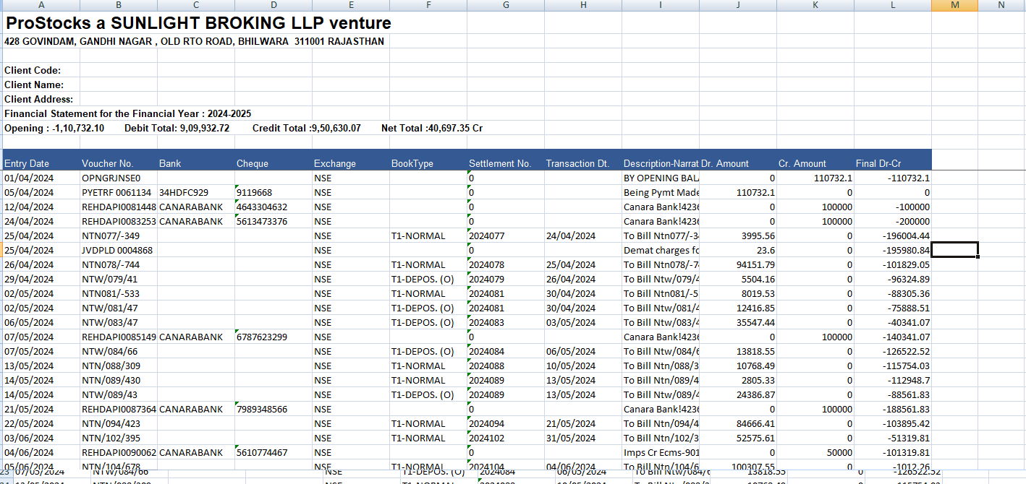
Task: Click the 'Demat charges' description cell
Action: 661,250
